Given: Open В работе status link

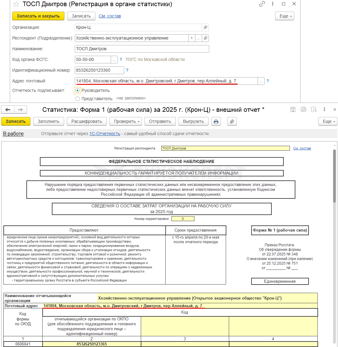Looking at the screenshot, I should 13,134.
